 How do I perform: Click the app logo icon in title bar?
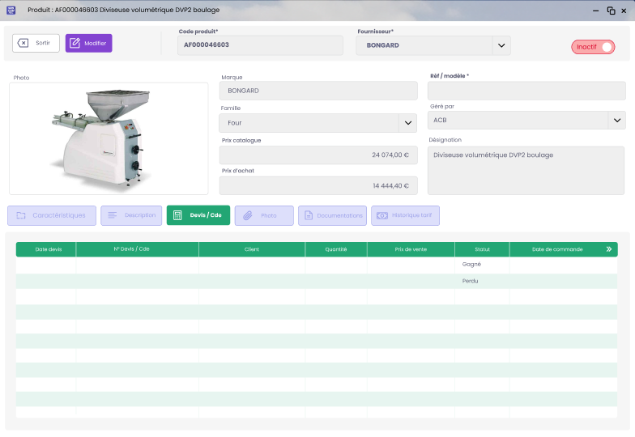(11, 10)
